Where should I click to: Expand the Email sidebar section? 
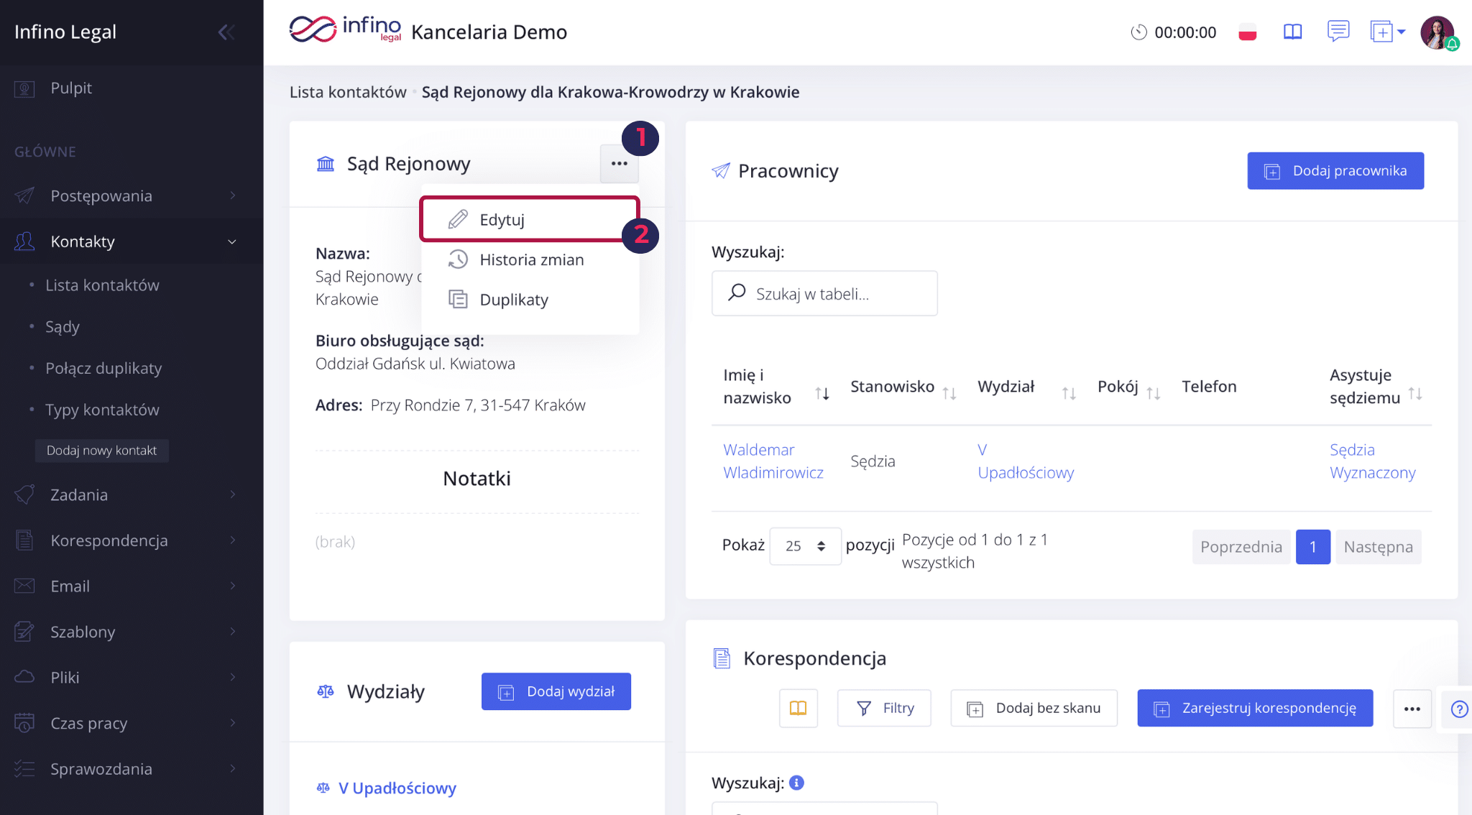tap(132, 586)
